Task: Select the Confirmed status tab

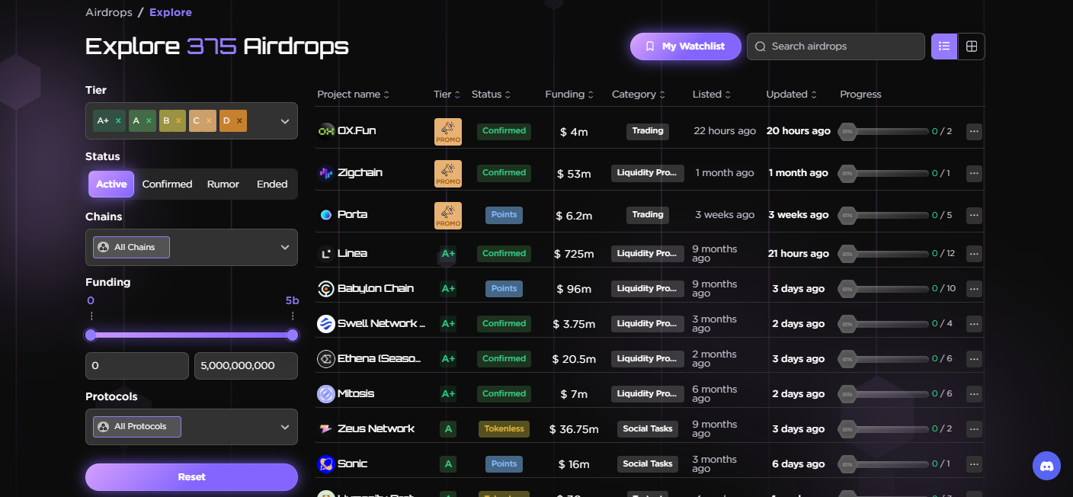Action: point(167,184)
